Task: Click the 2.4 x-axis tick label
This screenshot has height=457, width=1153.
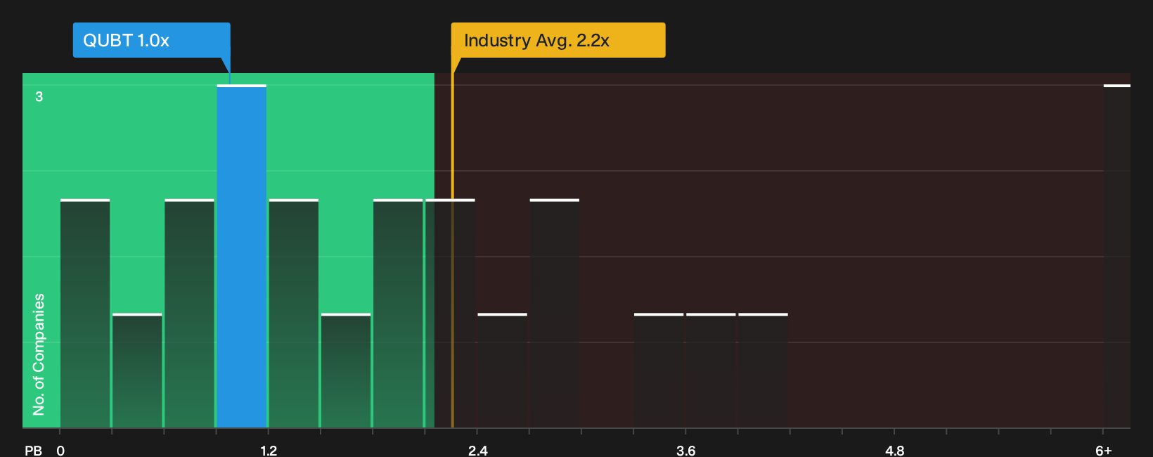Action: 478,450
